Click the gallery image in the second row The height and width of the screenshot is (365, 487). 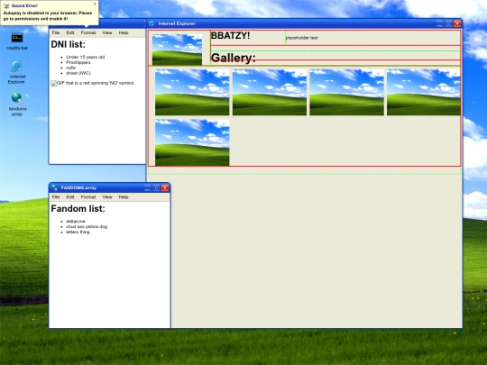click(x=192, y=142)
